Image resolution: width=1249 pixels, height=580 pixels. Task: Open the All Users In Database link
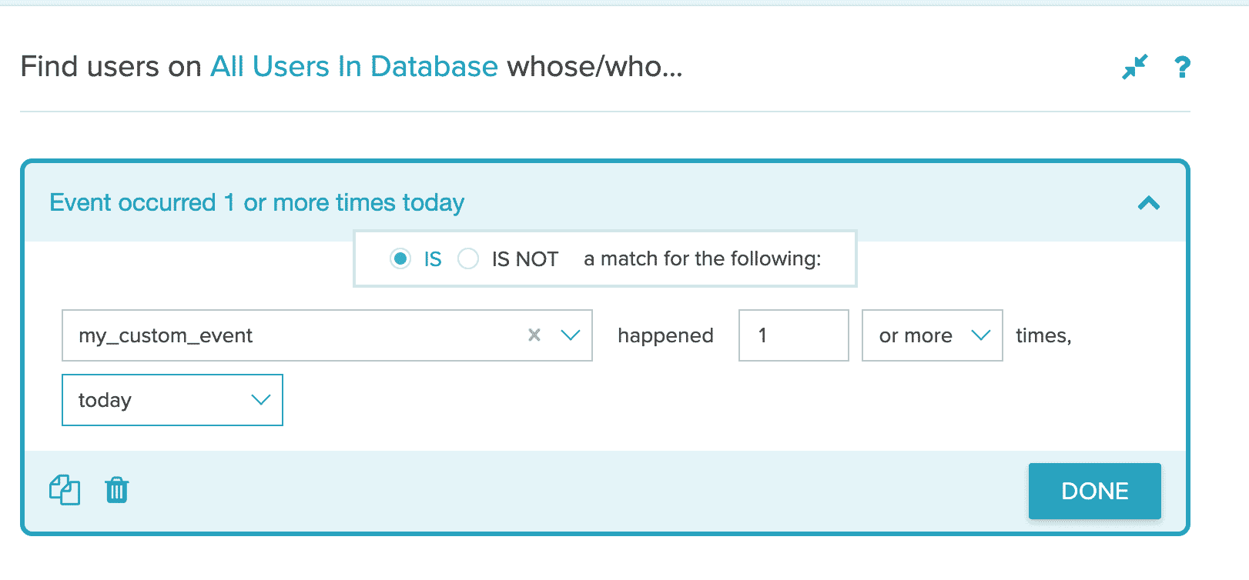(x=354, y=66)
